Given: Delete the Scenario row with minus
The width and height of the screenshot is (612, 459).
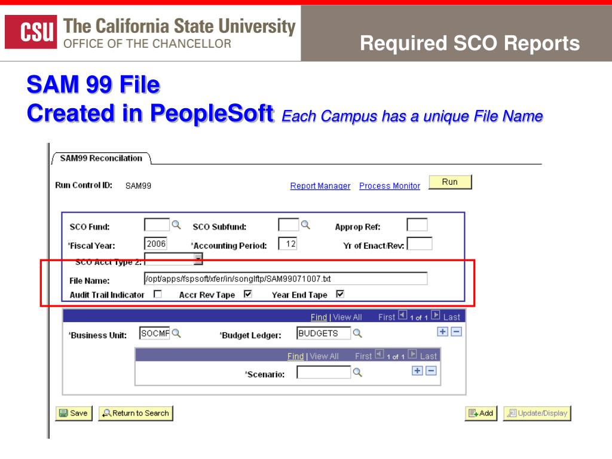Looking at the screenshot, I should 431,371.
